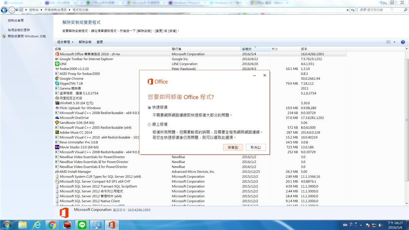Select the Flickr Uploadr for Windows icon
This screenshot has height=230, width=409.
coord(57,108)
